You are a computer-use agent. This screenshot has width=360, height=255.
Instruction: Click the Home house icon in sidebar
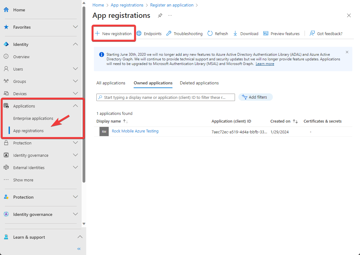click(x=6, y=10)
